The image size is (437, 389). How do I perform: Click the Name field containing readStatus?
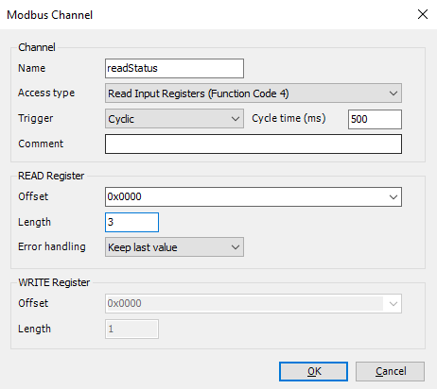pyautogui.click(x=174, y=68)
